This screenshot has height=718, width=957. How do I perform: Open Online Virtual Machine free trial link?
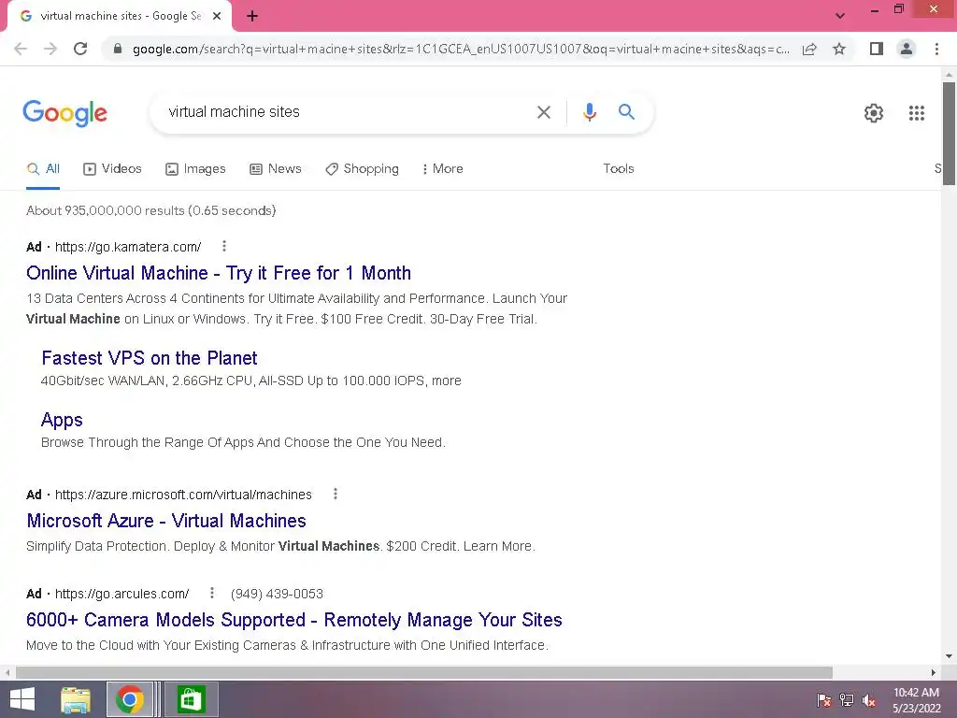tap(219, 273)
